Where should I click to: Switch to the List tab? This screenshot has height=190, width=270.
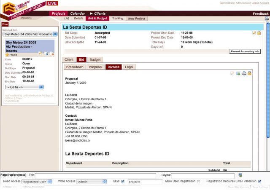tap(67, 19)
